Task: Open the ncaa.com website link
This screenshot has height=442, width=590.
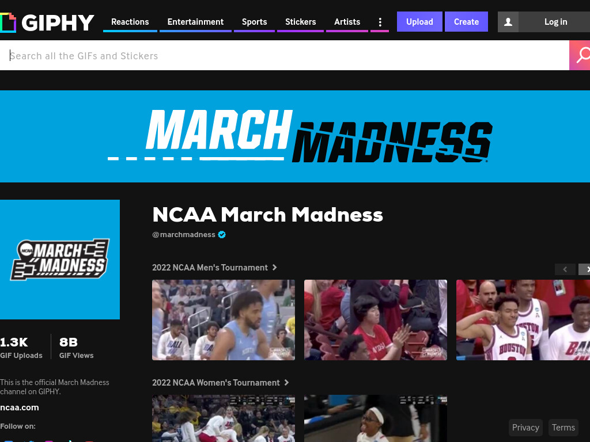Action: (20, 407)
